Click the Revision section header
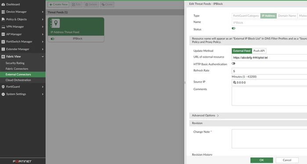 coord(248,123)
